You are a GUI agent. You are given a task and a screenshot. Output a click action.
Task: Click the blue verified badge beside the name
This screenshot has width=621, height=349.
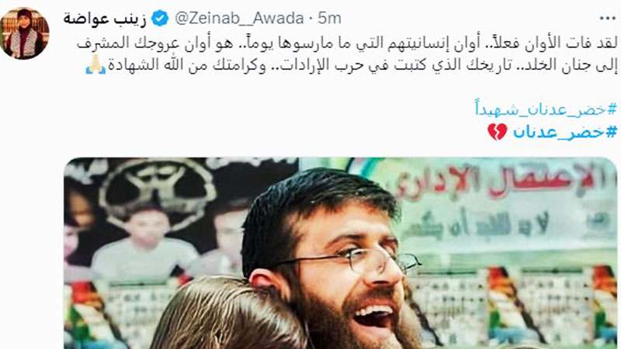click(160, 18)
